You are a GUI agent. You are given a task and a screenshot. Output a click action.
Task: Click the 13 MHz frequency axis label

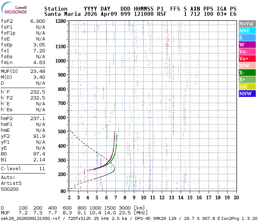click(x=171, y=197)
